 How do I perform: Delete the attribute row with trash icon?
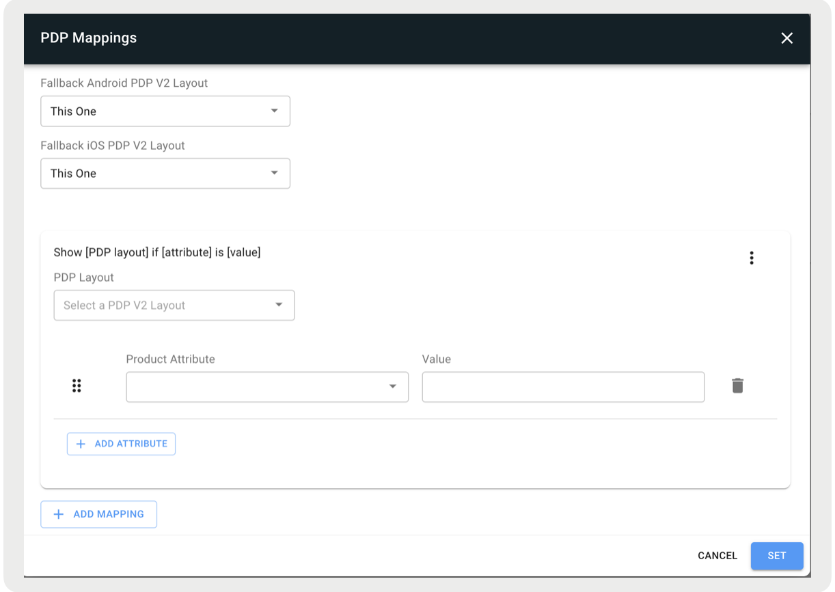737,386
